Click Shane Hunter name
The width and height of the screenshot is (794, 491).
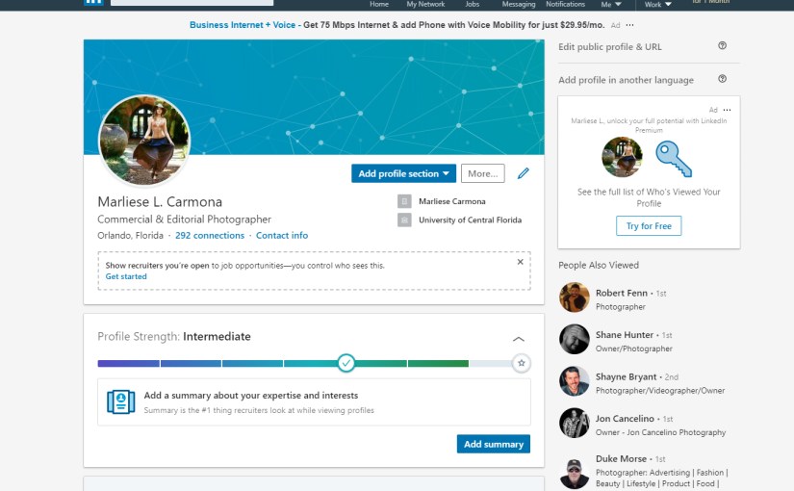[x=625, y=335]
